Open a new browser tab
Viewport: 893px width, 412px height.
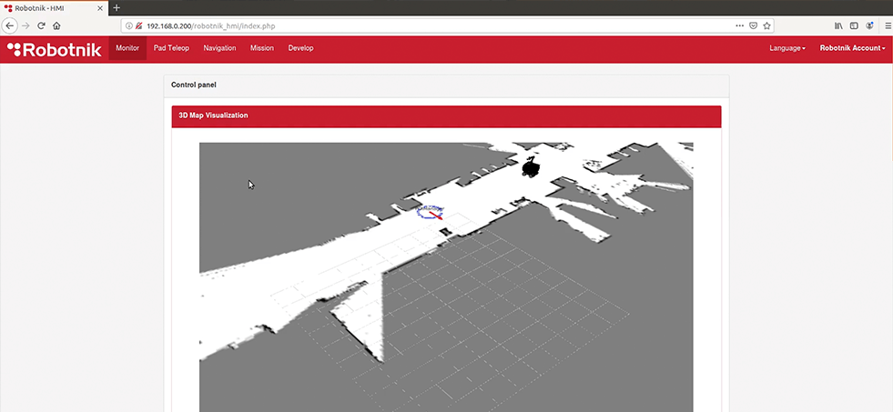[117, 8]
